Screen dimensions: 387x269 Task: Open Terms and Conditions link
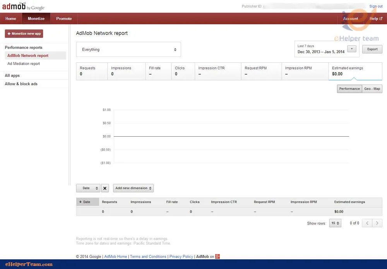click(x=148, y=256)
